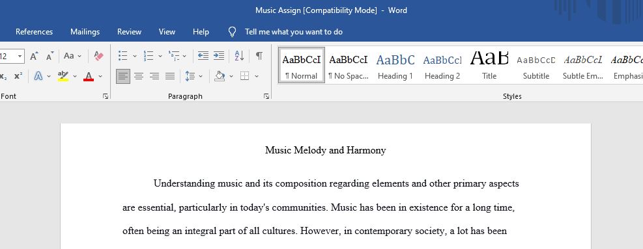
Task: Toggle Show/Hide paragraph marks
Action: click(x=259, y=56)
